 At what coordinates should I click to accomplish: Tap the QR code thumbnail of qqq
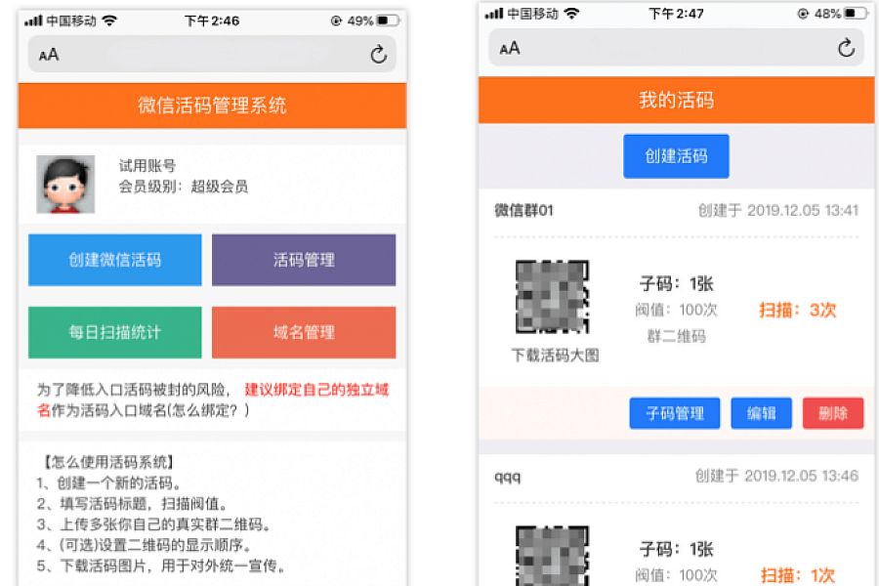coord(552,556)
